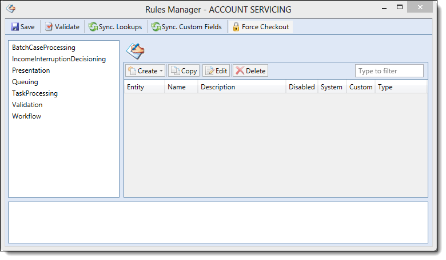Click the Validate checkmark document icon
Screen dimensions: 446x260
point(49,27)
